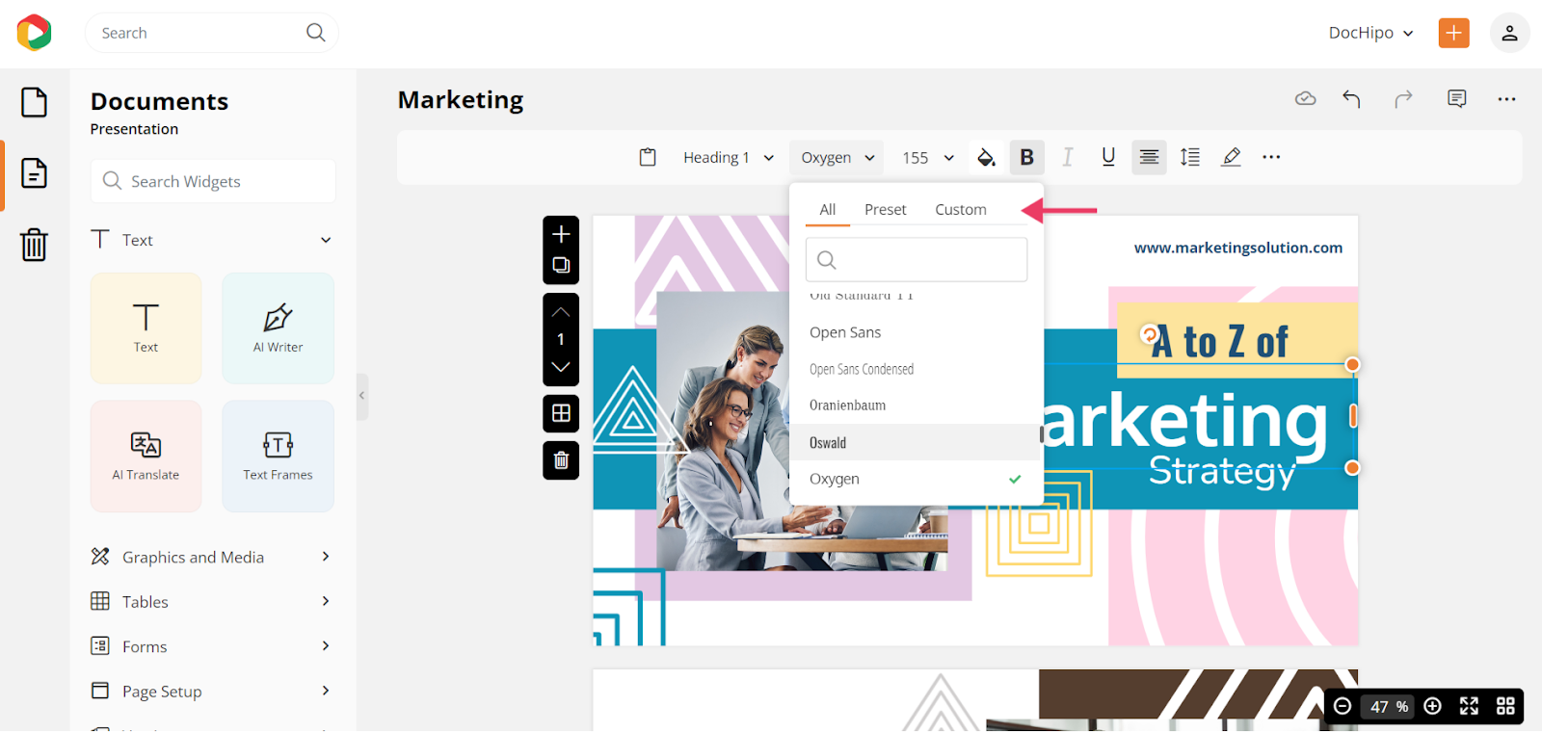Image resolution: width=1542 pixels, height=732 pixels.
Task: Toggle underline formatting
Action: coord(1108,157)
